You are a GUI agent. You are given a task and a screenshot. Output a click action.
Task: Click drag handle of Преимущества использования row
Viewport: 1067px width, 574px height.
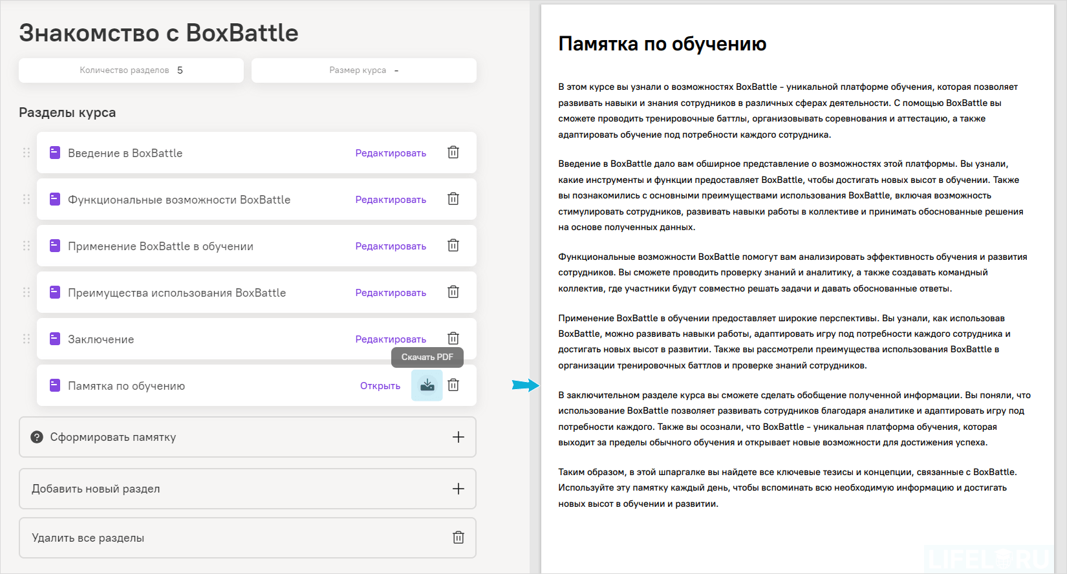27,292
